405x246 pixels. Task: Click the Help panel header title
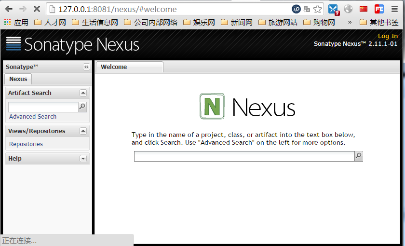(15, 158)
